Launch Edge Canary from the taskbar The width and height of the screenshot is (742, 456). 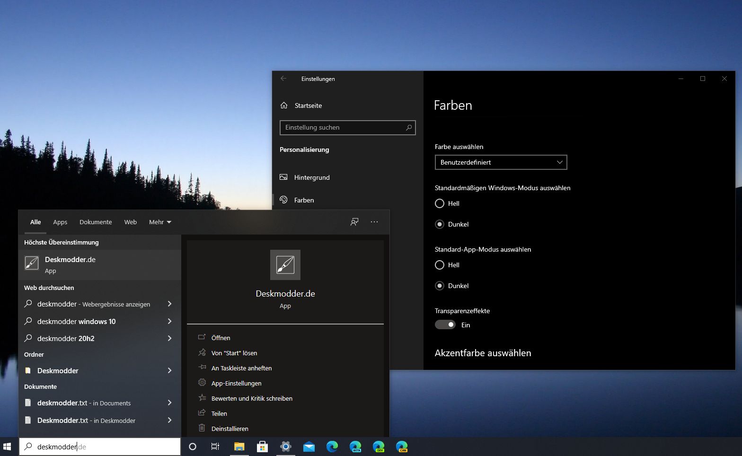402,447
